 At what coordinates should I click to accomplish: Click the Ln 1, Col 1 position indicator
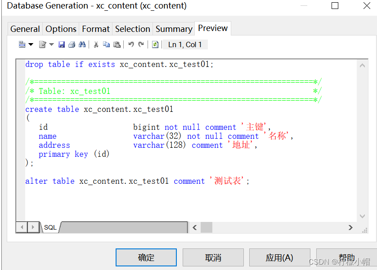pyautogui.click(x=185, y=44)
